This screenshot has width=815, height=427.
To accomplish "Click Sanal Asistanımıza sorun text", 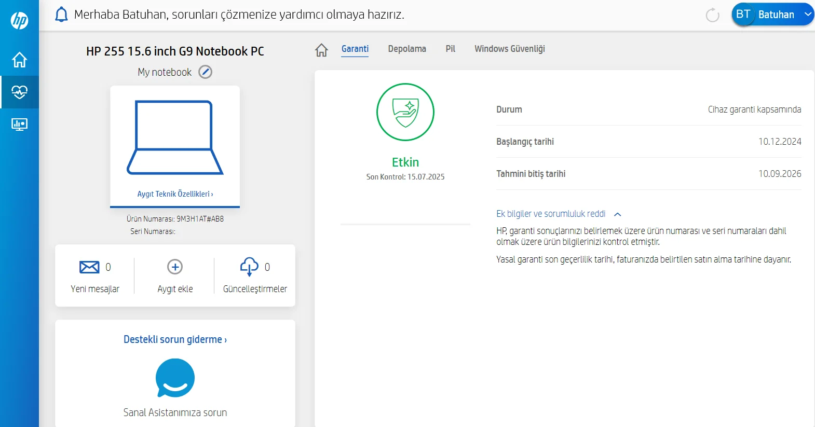I will 175,412.
